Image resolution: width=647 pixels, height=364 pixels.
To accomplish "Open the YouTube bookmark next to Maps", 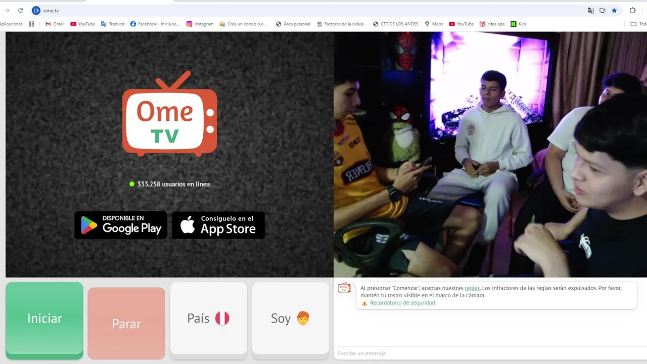I will [461, 24].
